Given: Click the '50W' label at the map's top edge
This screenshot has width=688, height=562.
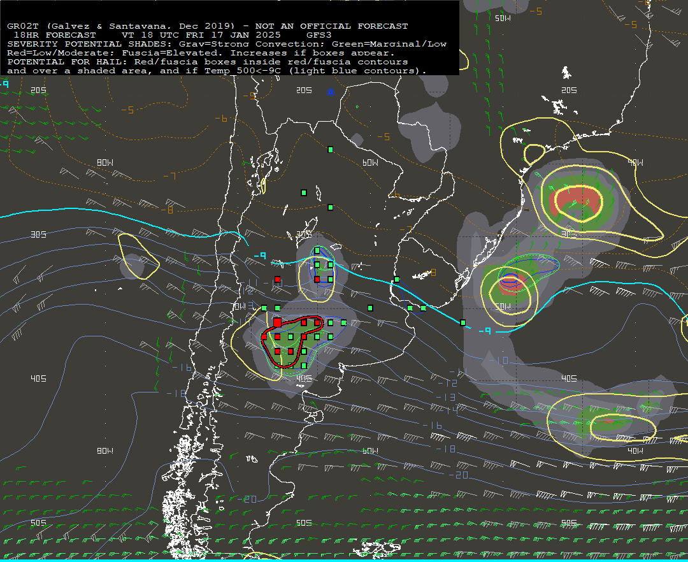Looking at the screenshot, I should [503, 18].
